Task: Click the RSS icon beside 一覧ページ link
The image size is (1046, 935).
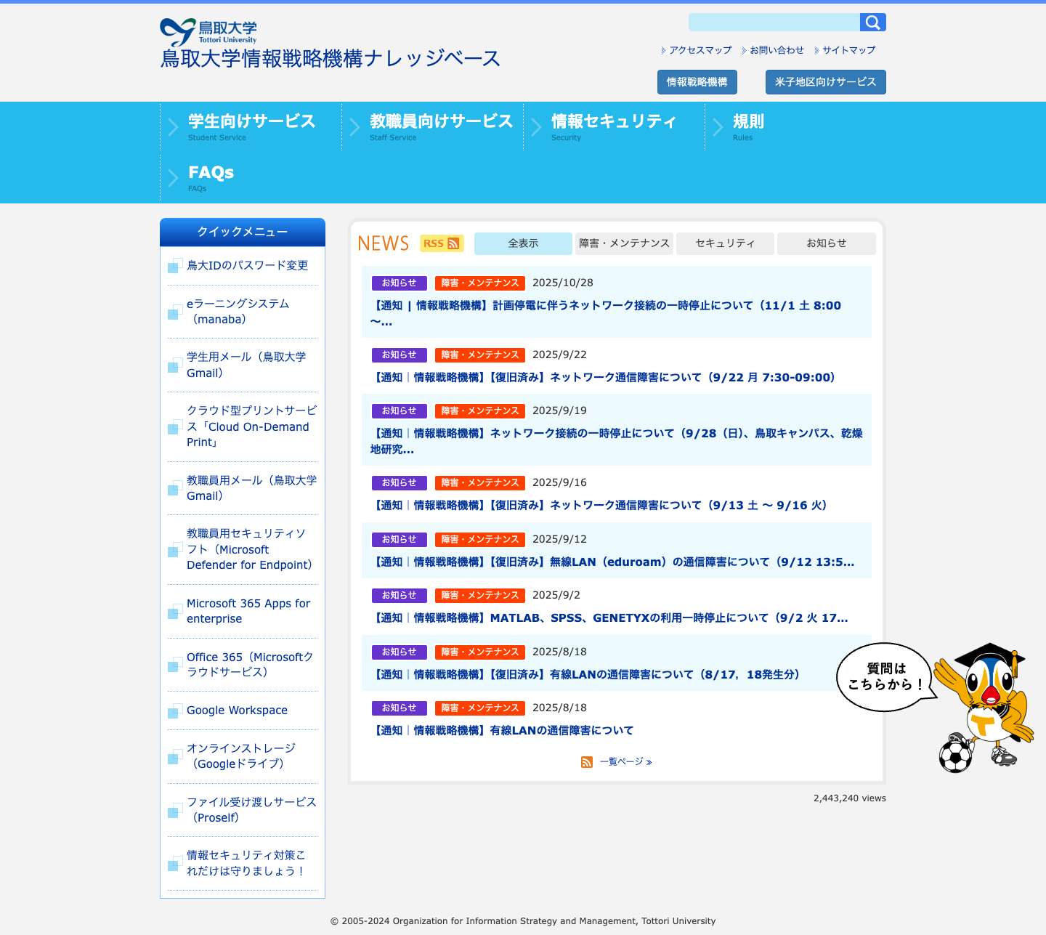Action: point(586,761)
